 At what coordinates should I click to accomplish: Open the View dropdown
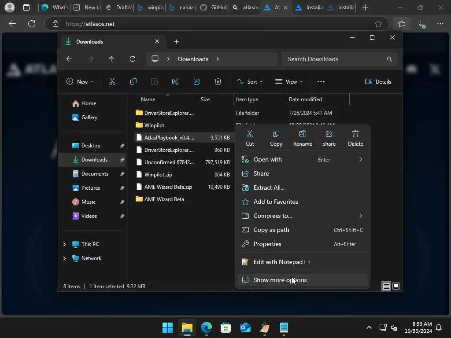click(x=289, y=81)
